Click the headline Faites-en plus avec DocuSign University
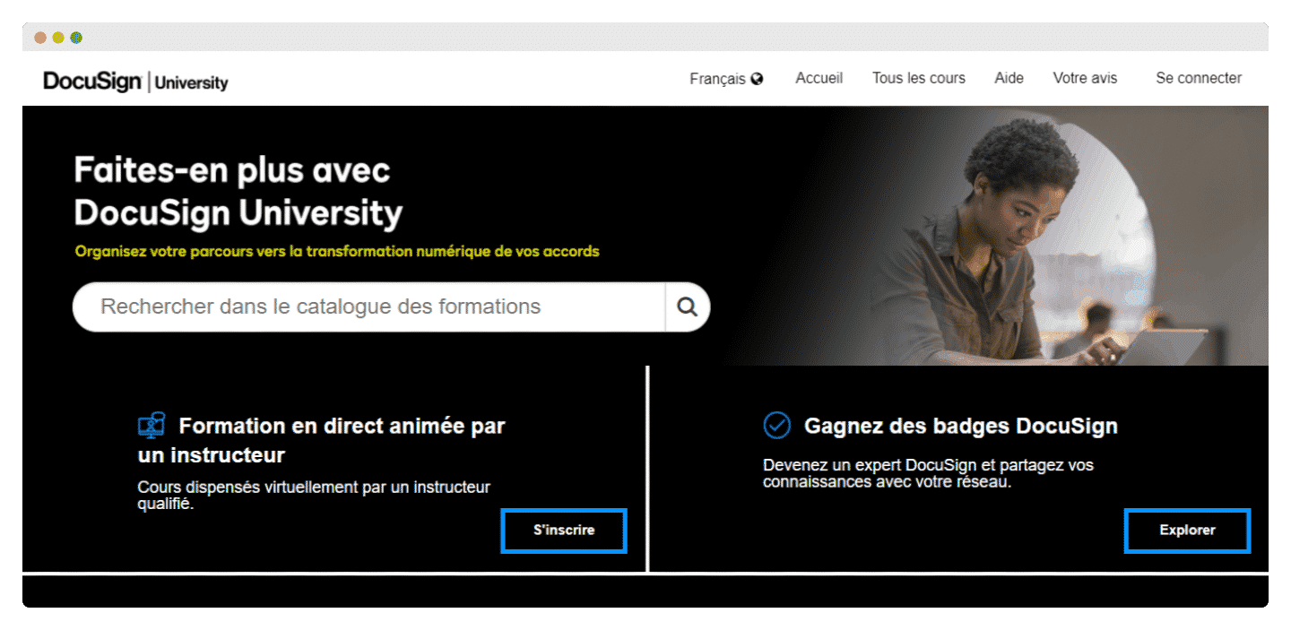This screenshot has width=1291, height=630. click(x=238, y=192)
